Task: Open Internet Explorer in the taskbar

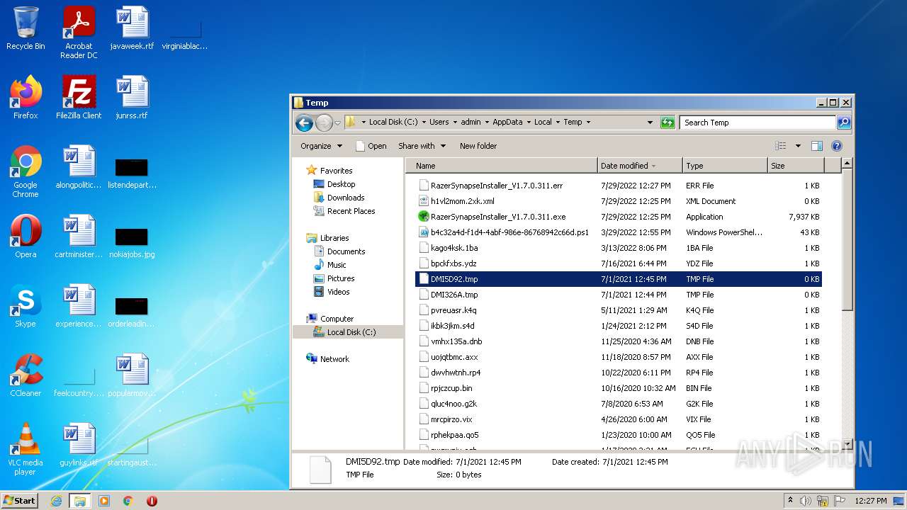Action: click(x=56, y=501)
